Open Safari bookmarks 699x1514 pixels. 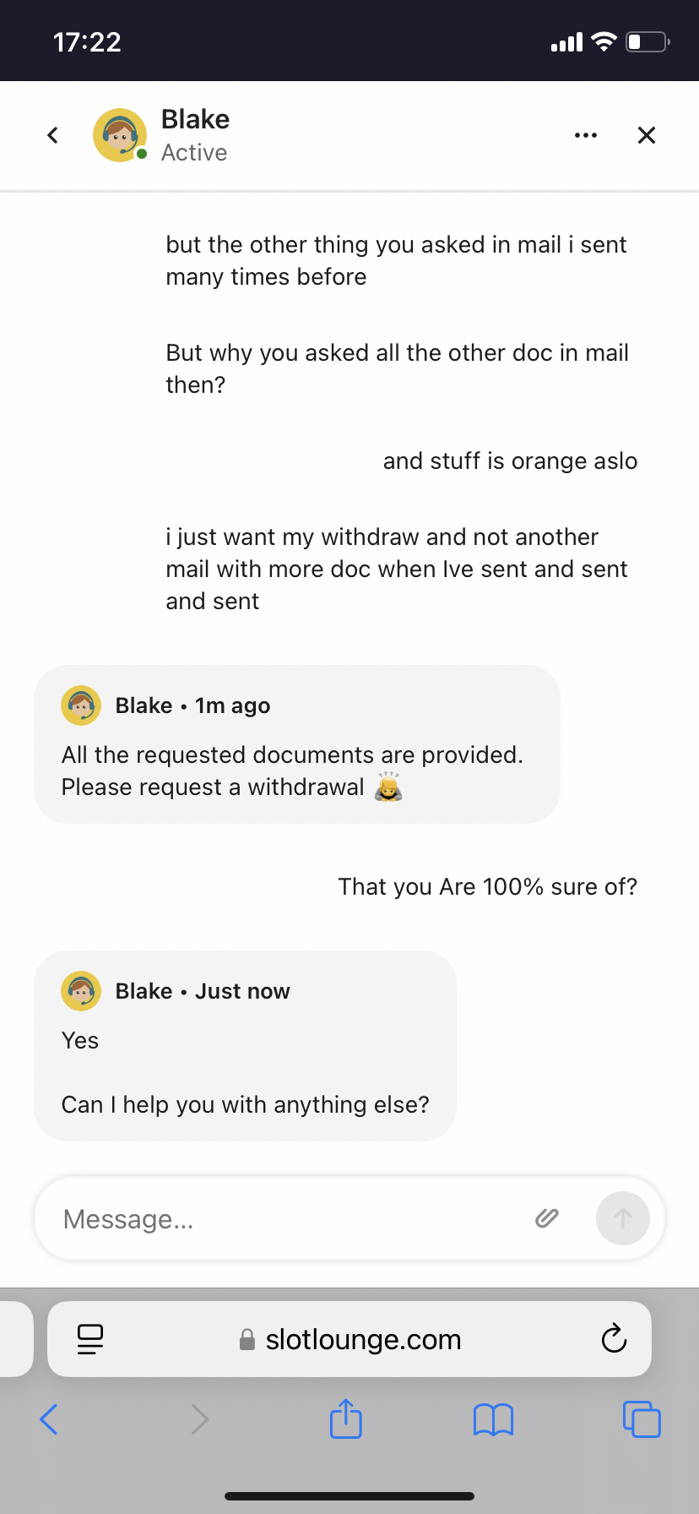coord(494,1419)
